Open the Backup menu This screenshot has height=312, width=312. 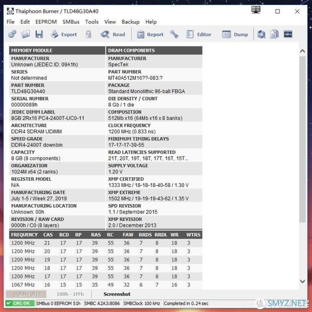coord(130,22)
